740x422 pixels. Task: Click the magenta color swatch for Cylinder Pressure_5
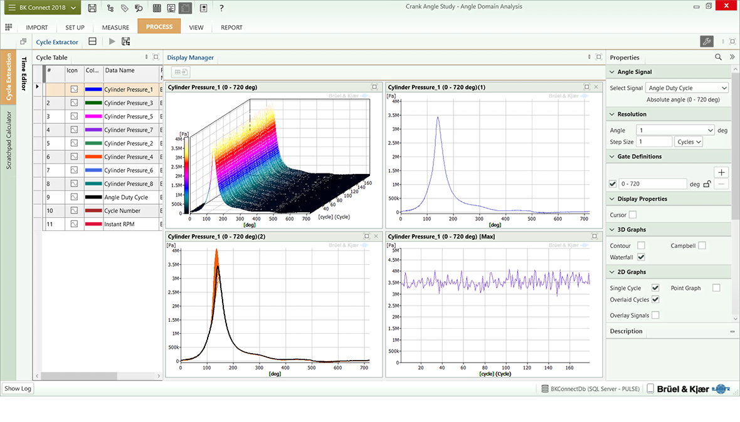(93, 116)
